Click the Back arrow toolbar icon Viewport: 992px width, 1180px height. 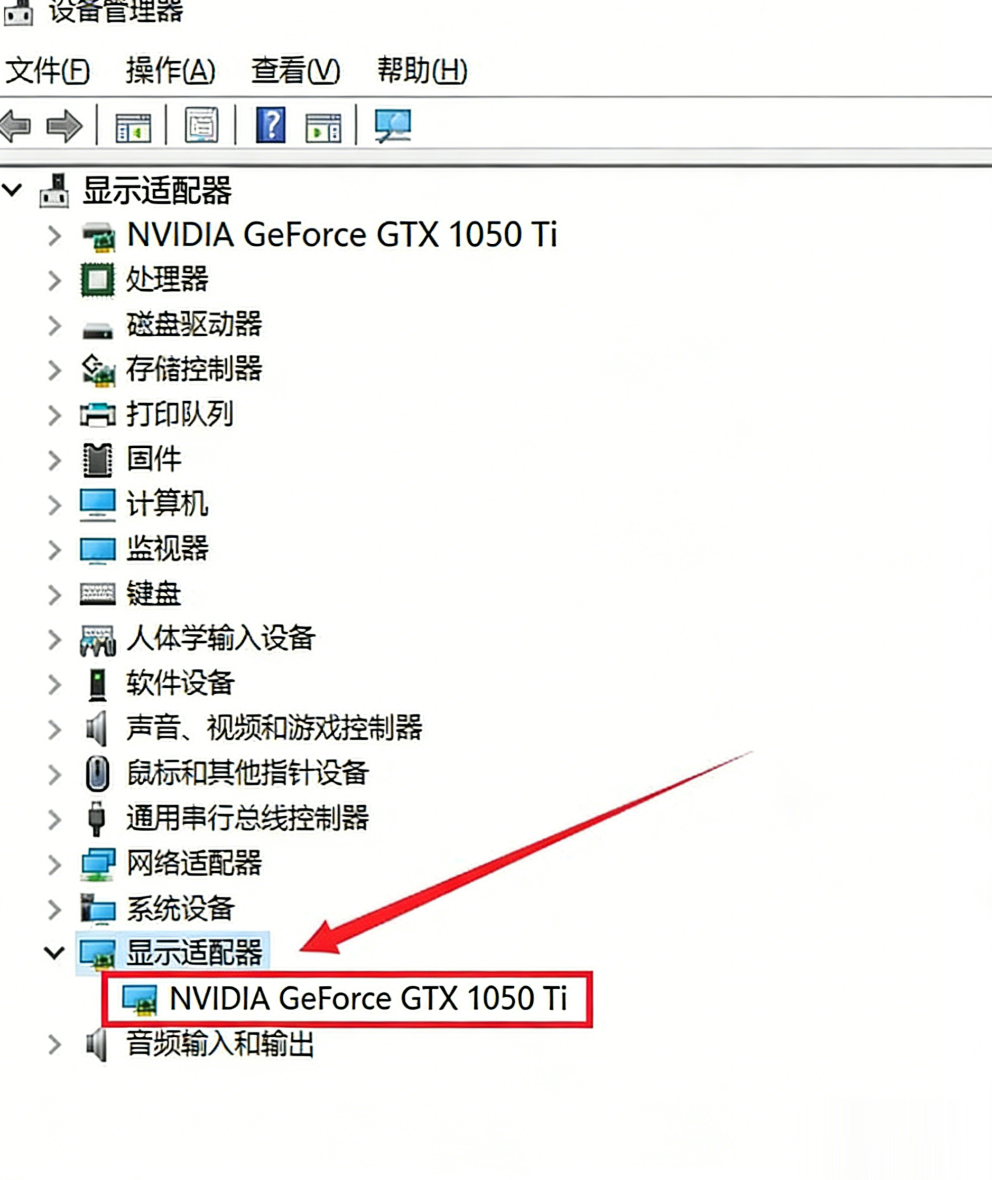click(x=16, y=125)
